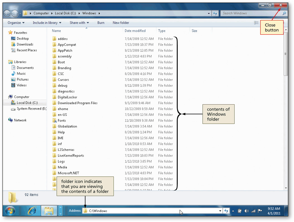Show the time and date calendar
Screen dimensions: 294x222
274,211
